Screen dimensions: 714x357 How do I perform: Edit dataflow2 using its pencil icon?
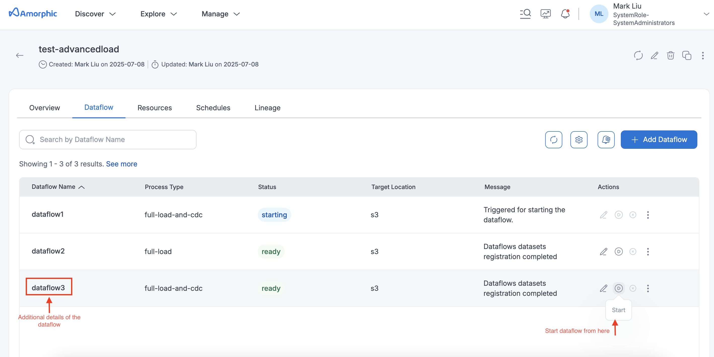[x=603, y=252]
